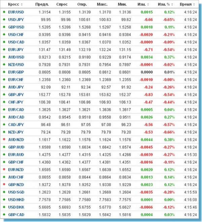Open the EUR/GBP pair link

click(x=16, y=72)
